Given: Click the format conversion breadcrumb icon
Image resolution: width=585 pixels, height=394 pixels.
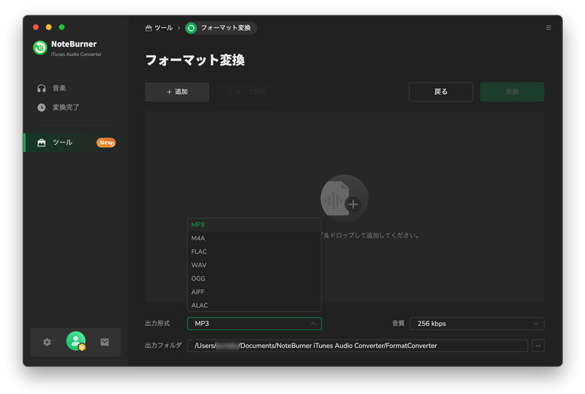Looking at the screenshot, I should point(191,28).
